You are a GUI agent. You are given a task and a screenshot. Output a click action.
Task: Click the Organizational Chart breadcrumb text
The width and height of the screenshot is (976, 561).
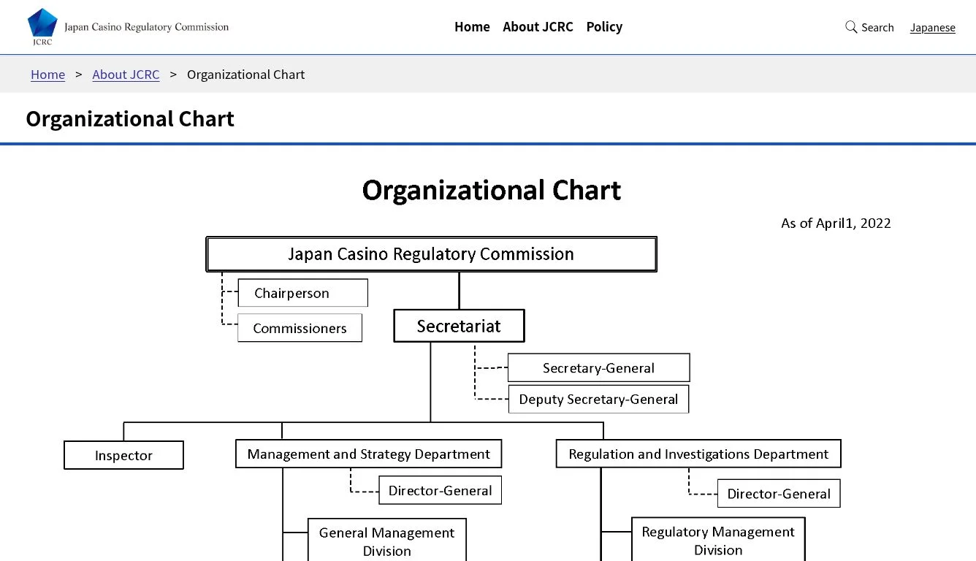pyautogui.click(x=245, y=75)
